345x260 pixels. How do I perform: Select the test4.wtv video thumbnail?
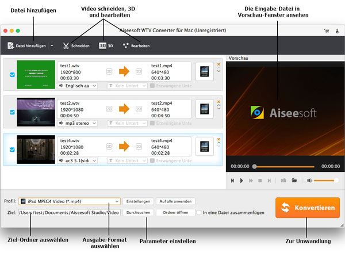click(36, 150)
